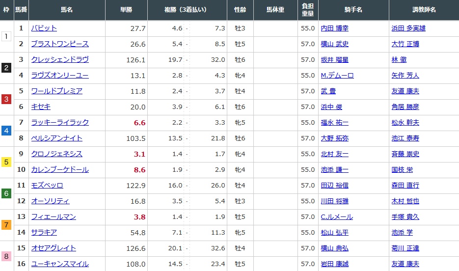Viewport: 459px width, 271px height.
Task: Open the バビット horse page
Action: point(44,28)
